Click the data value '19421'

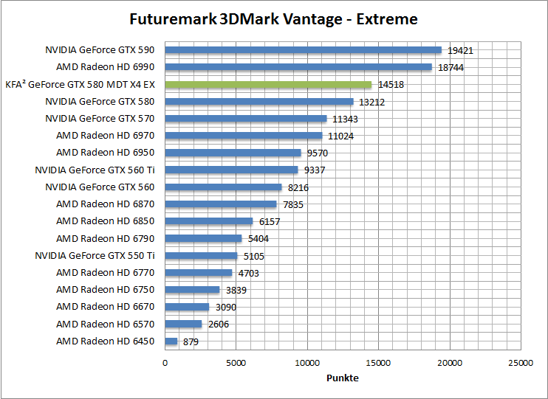coord(460,51)
